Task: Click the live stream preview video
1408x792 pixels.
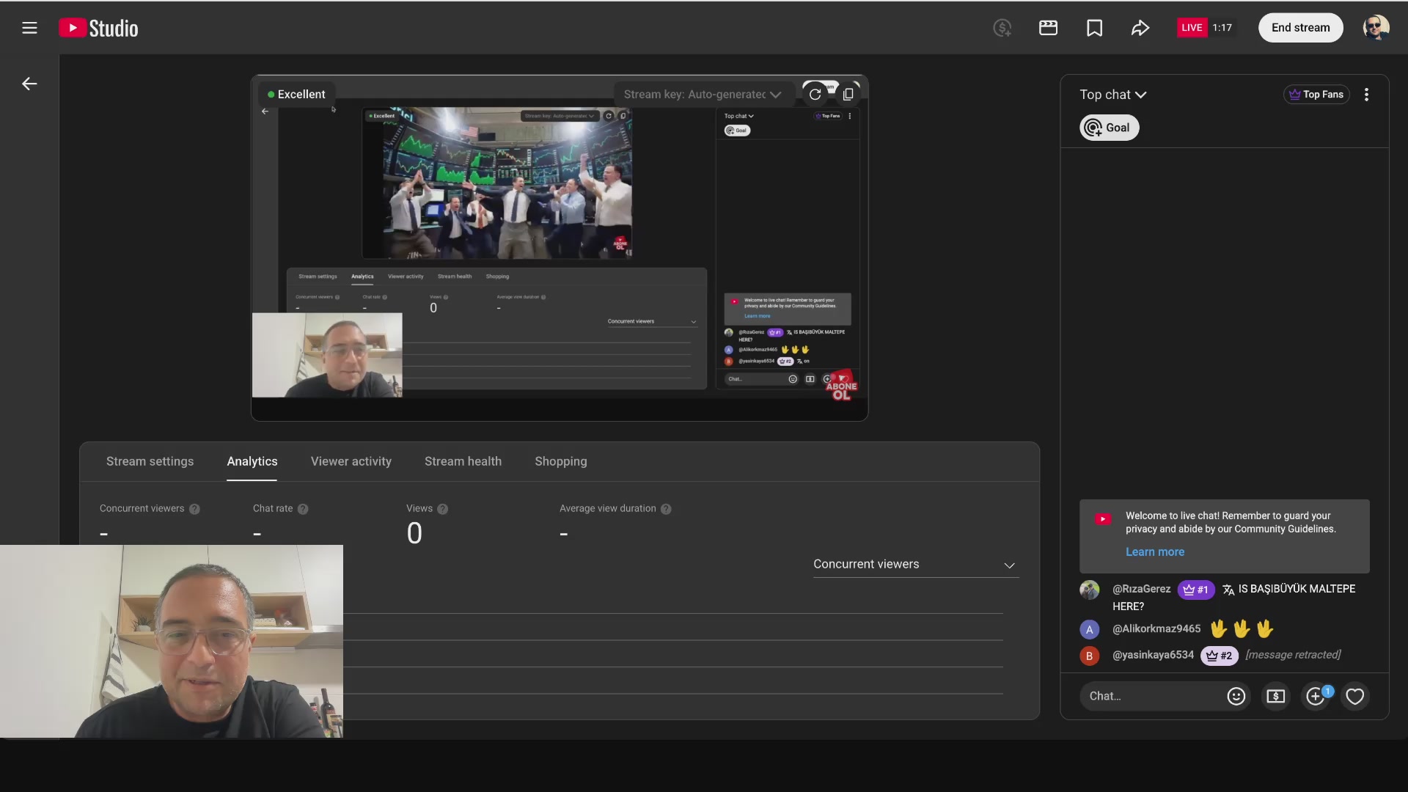Action: (x=560, y=248)
